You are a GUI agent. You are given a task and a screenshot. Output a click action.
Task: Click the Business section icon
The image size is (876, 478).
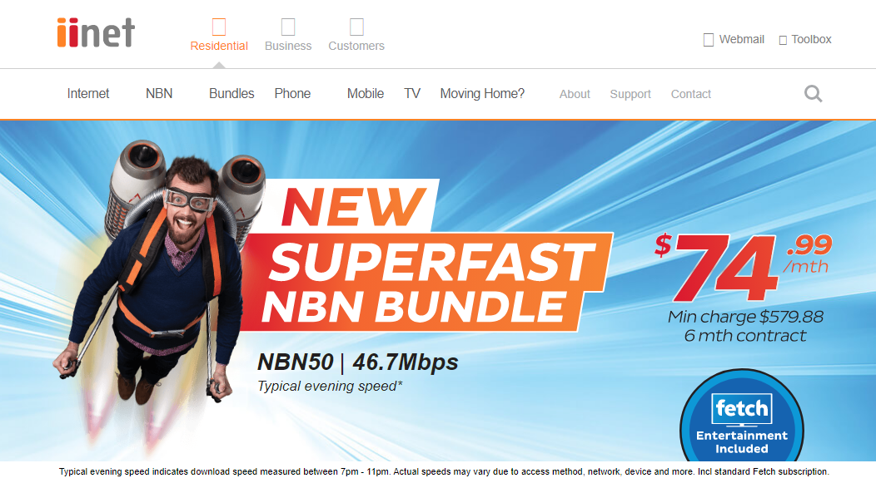pos(288,27)
